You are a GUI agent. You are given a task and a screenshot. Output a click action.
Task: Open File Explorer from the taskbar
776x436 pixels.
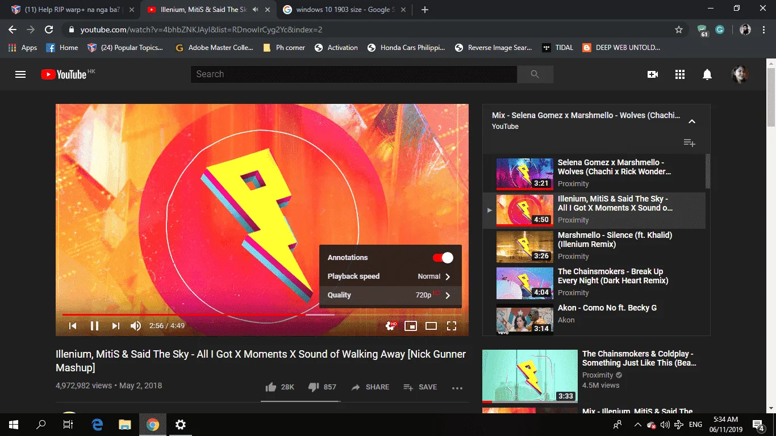[124, 424]
